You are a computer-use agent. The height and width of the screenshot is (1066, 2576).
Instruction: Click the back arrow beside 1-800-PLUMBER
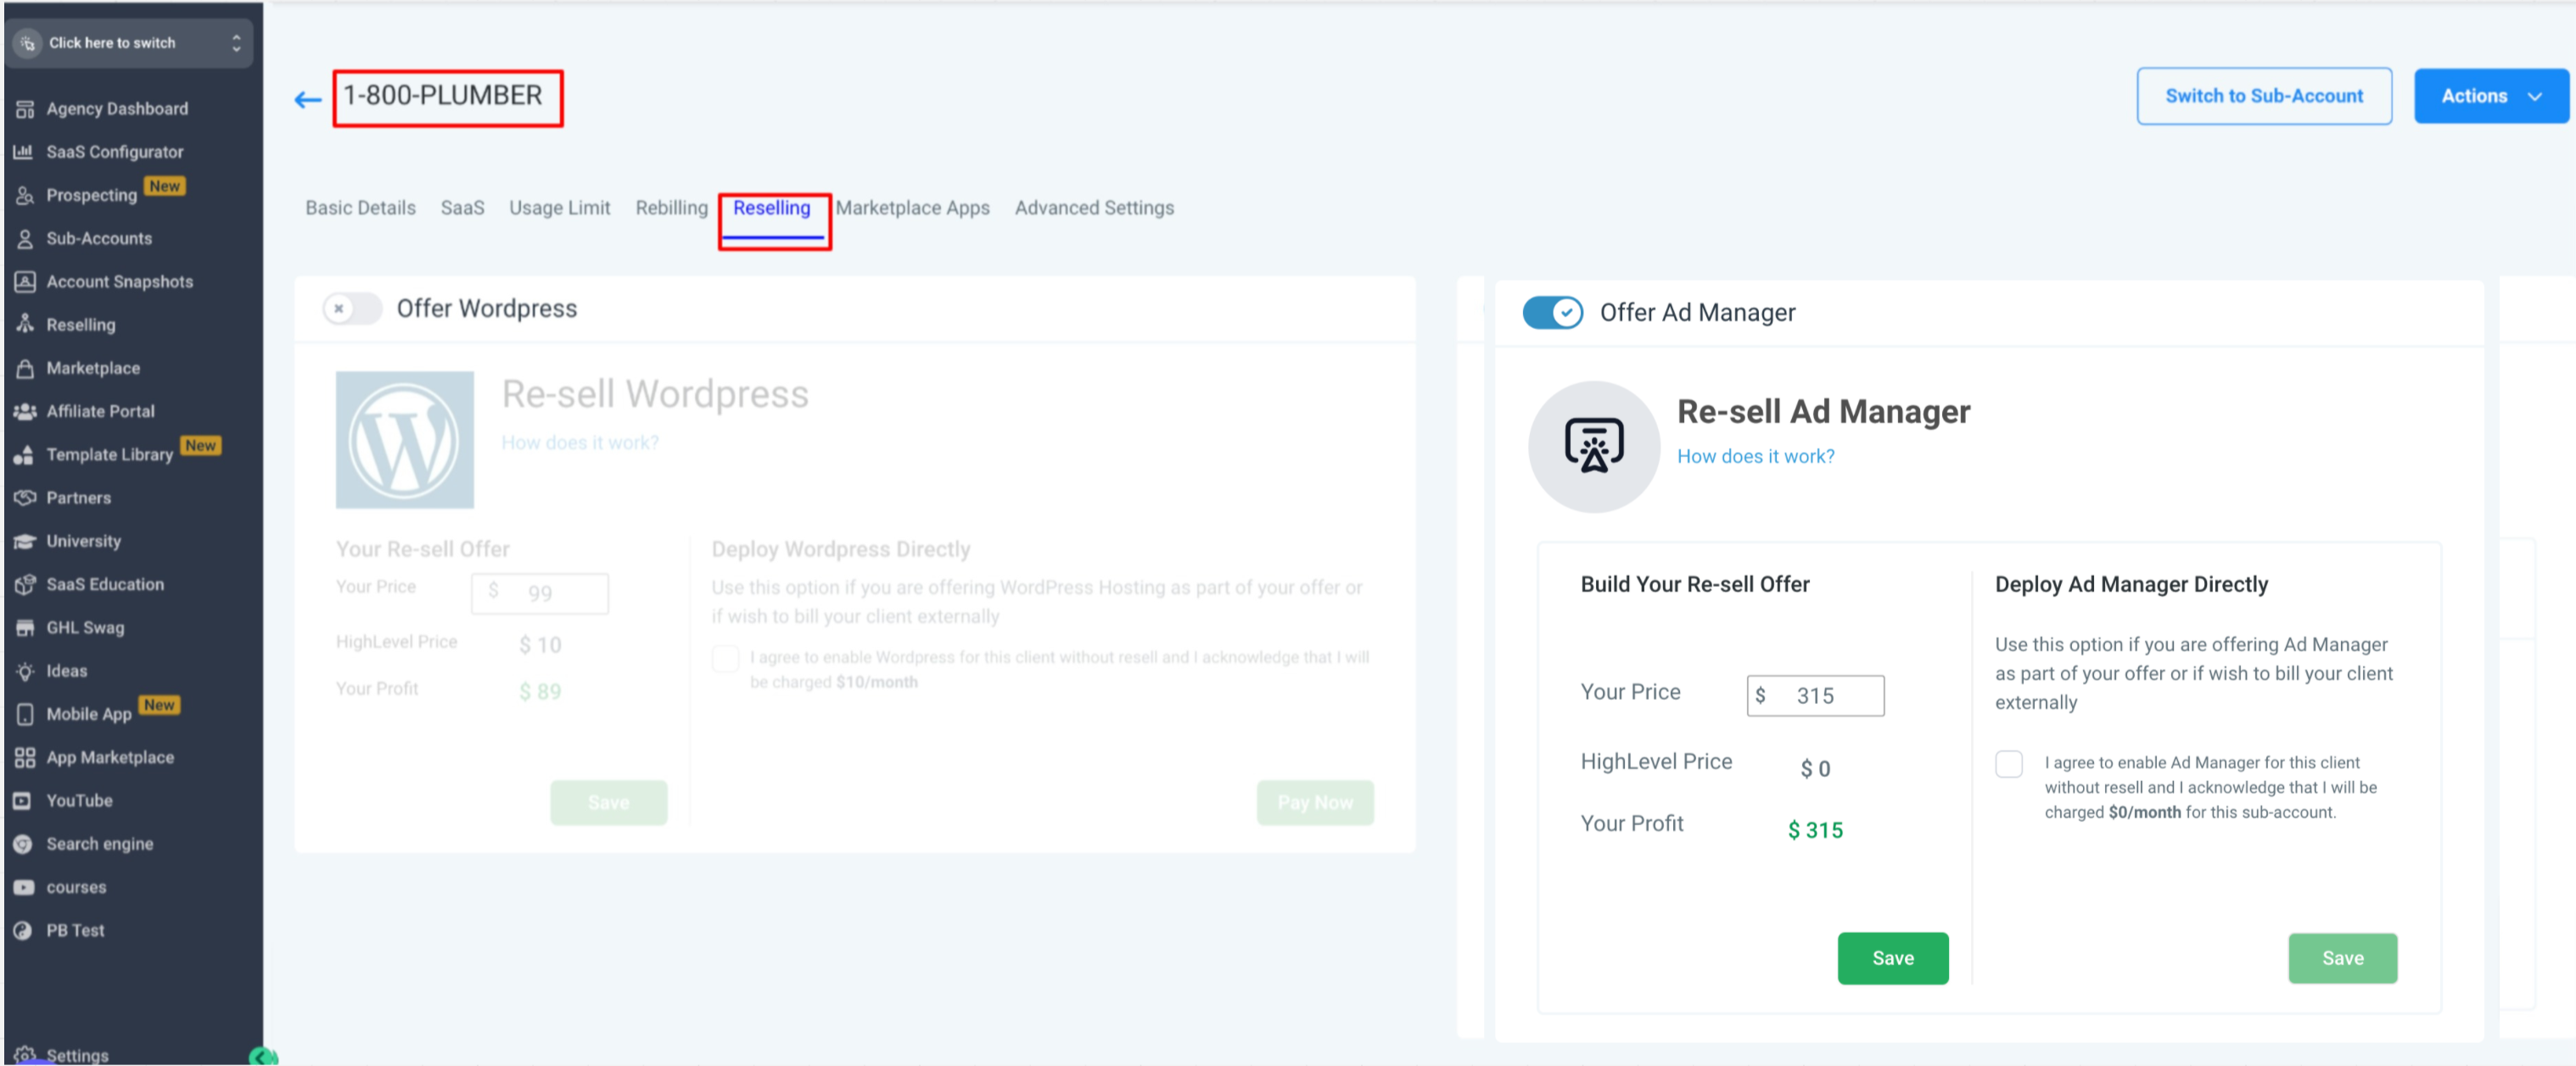pyautogui.click(x=307, y=99)
